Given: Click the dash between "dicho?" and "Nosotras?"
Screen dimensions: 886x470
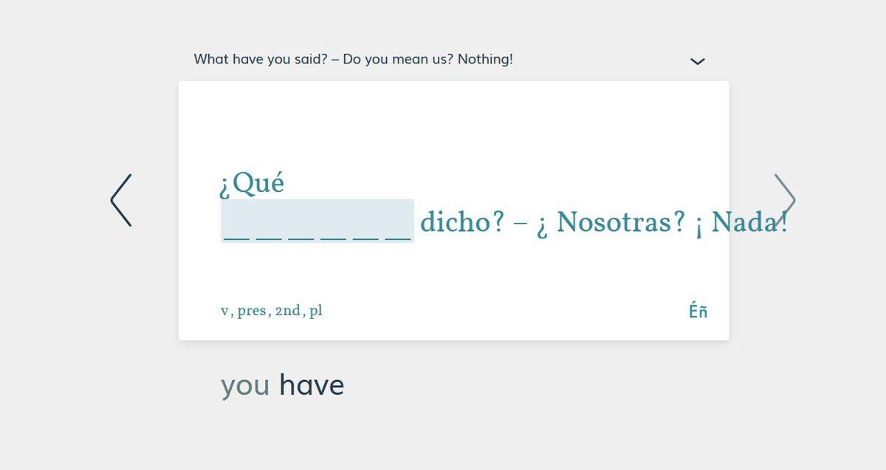Looking at the screenshot, I should tap(521, 222).
